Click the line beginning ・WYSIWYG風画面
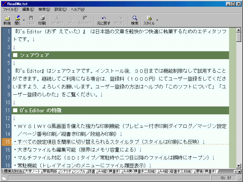Image resolution: width=243 pixels, height=182 pixels. 120,126
